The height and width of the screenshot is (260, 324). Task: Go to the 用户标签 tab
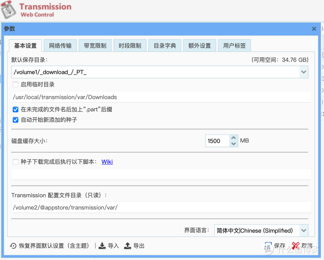pos(234,45)
